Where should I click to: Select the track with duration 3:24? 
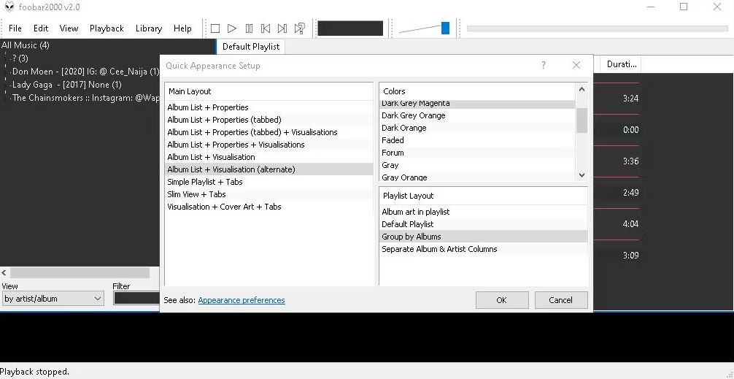pyautogui.click(x=631, y=99)
